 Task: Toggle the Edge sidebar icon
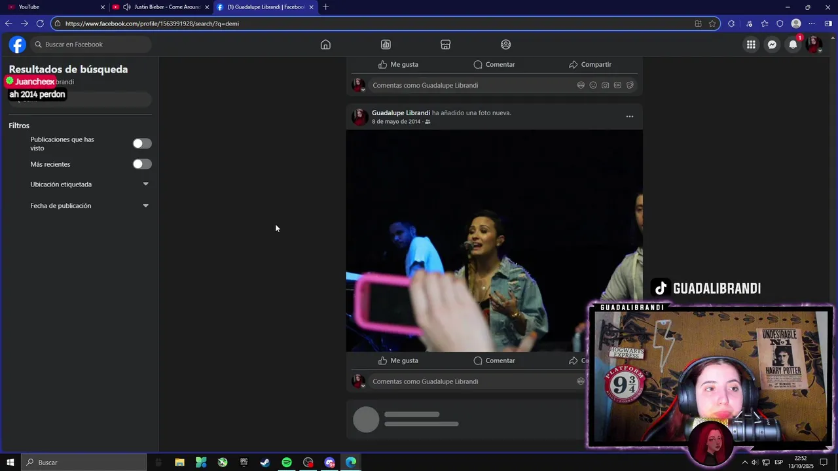828,24
